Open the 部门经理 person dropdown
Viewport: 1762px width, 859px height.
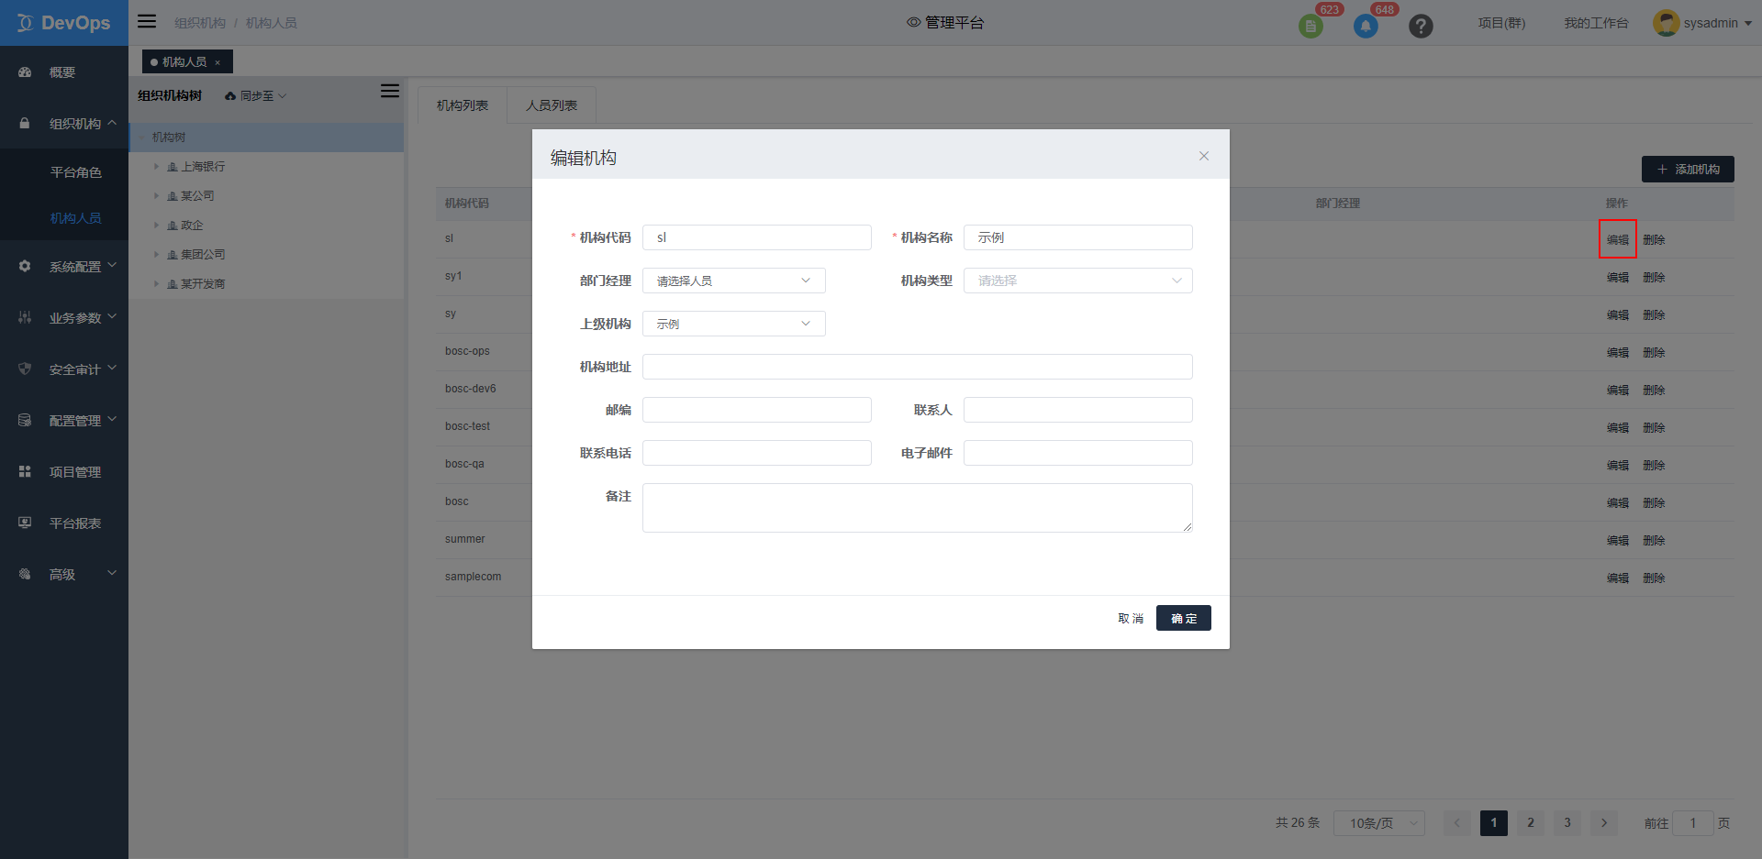(733, 281)
